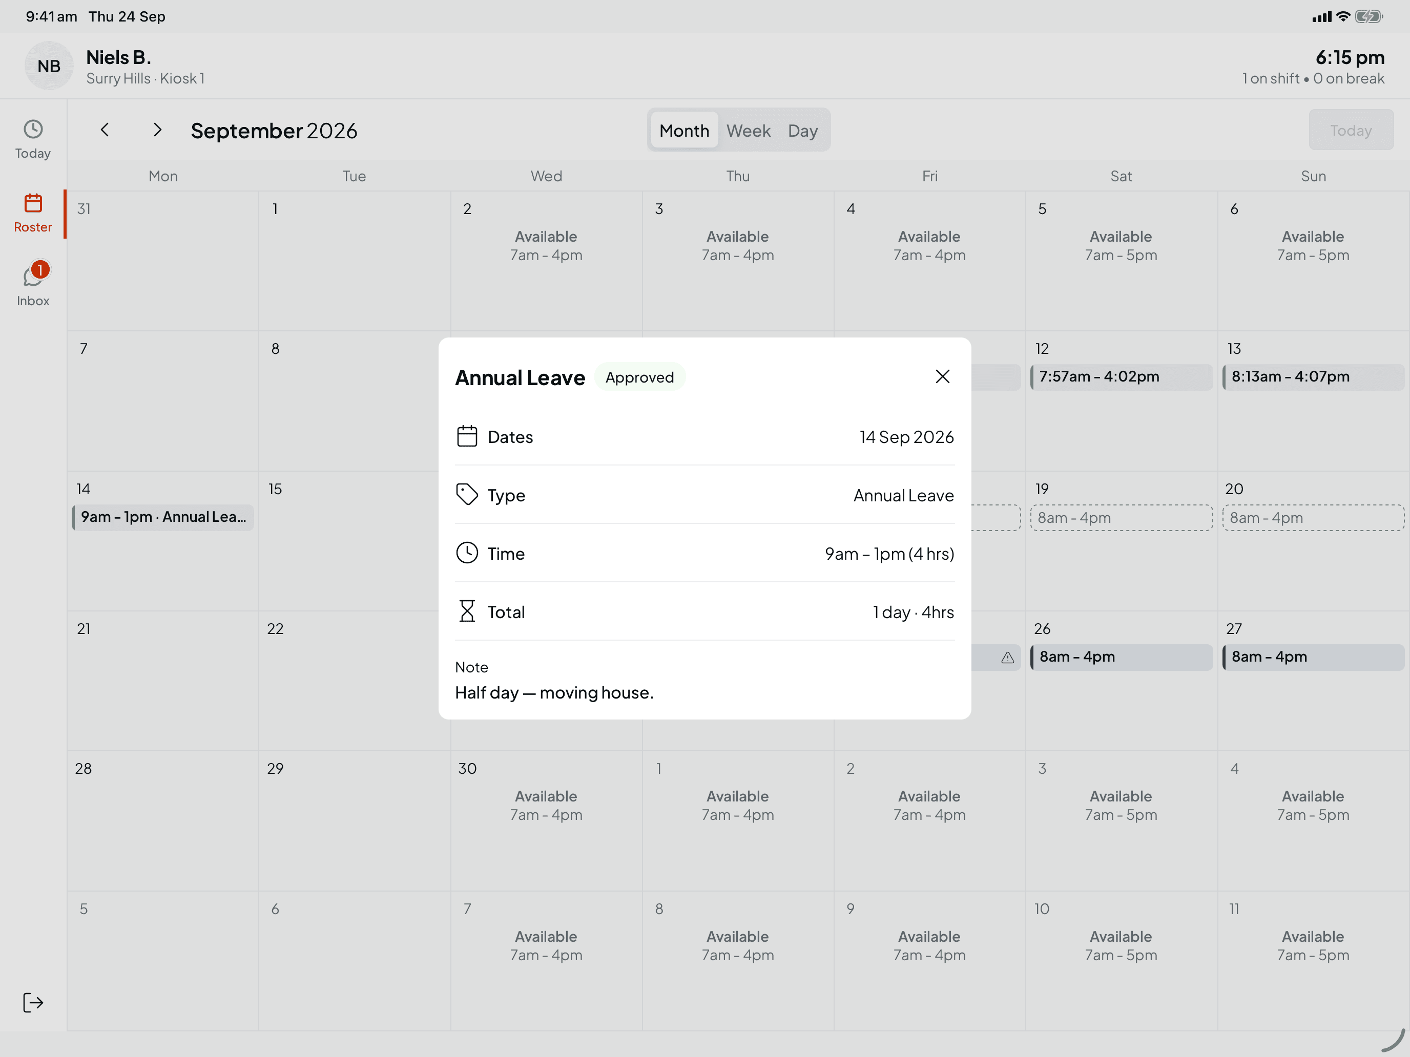
Task: Open the 7:57am – 4:02pm shift on 12th
Action: (1121, 376)
